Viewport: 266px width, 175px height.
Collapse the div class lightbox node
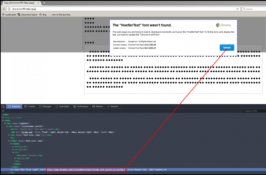(x=5, y=123)
